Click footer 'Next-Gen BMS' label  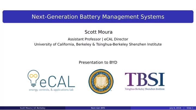pyautogui.click(x=98, y=108)
